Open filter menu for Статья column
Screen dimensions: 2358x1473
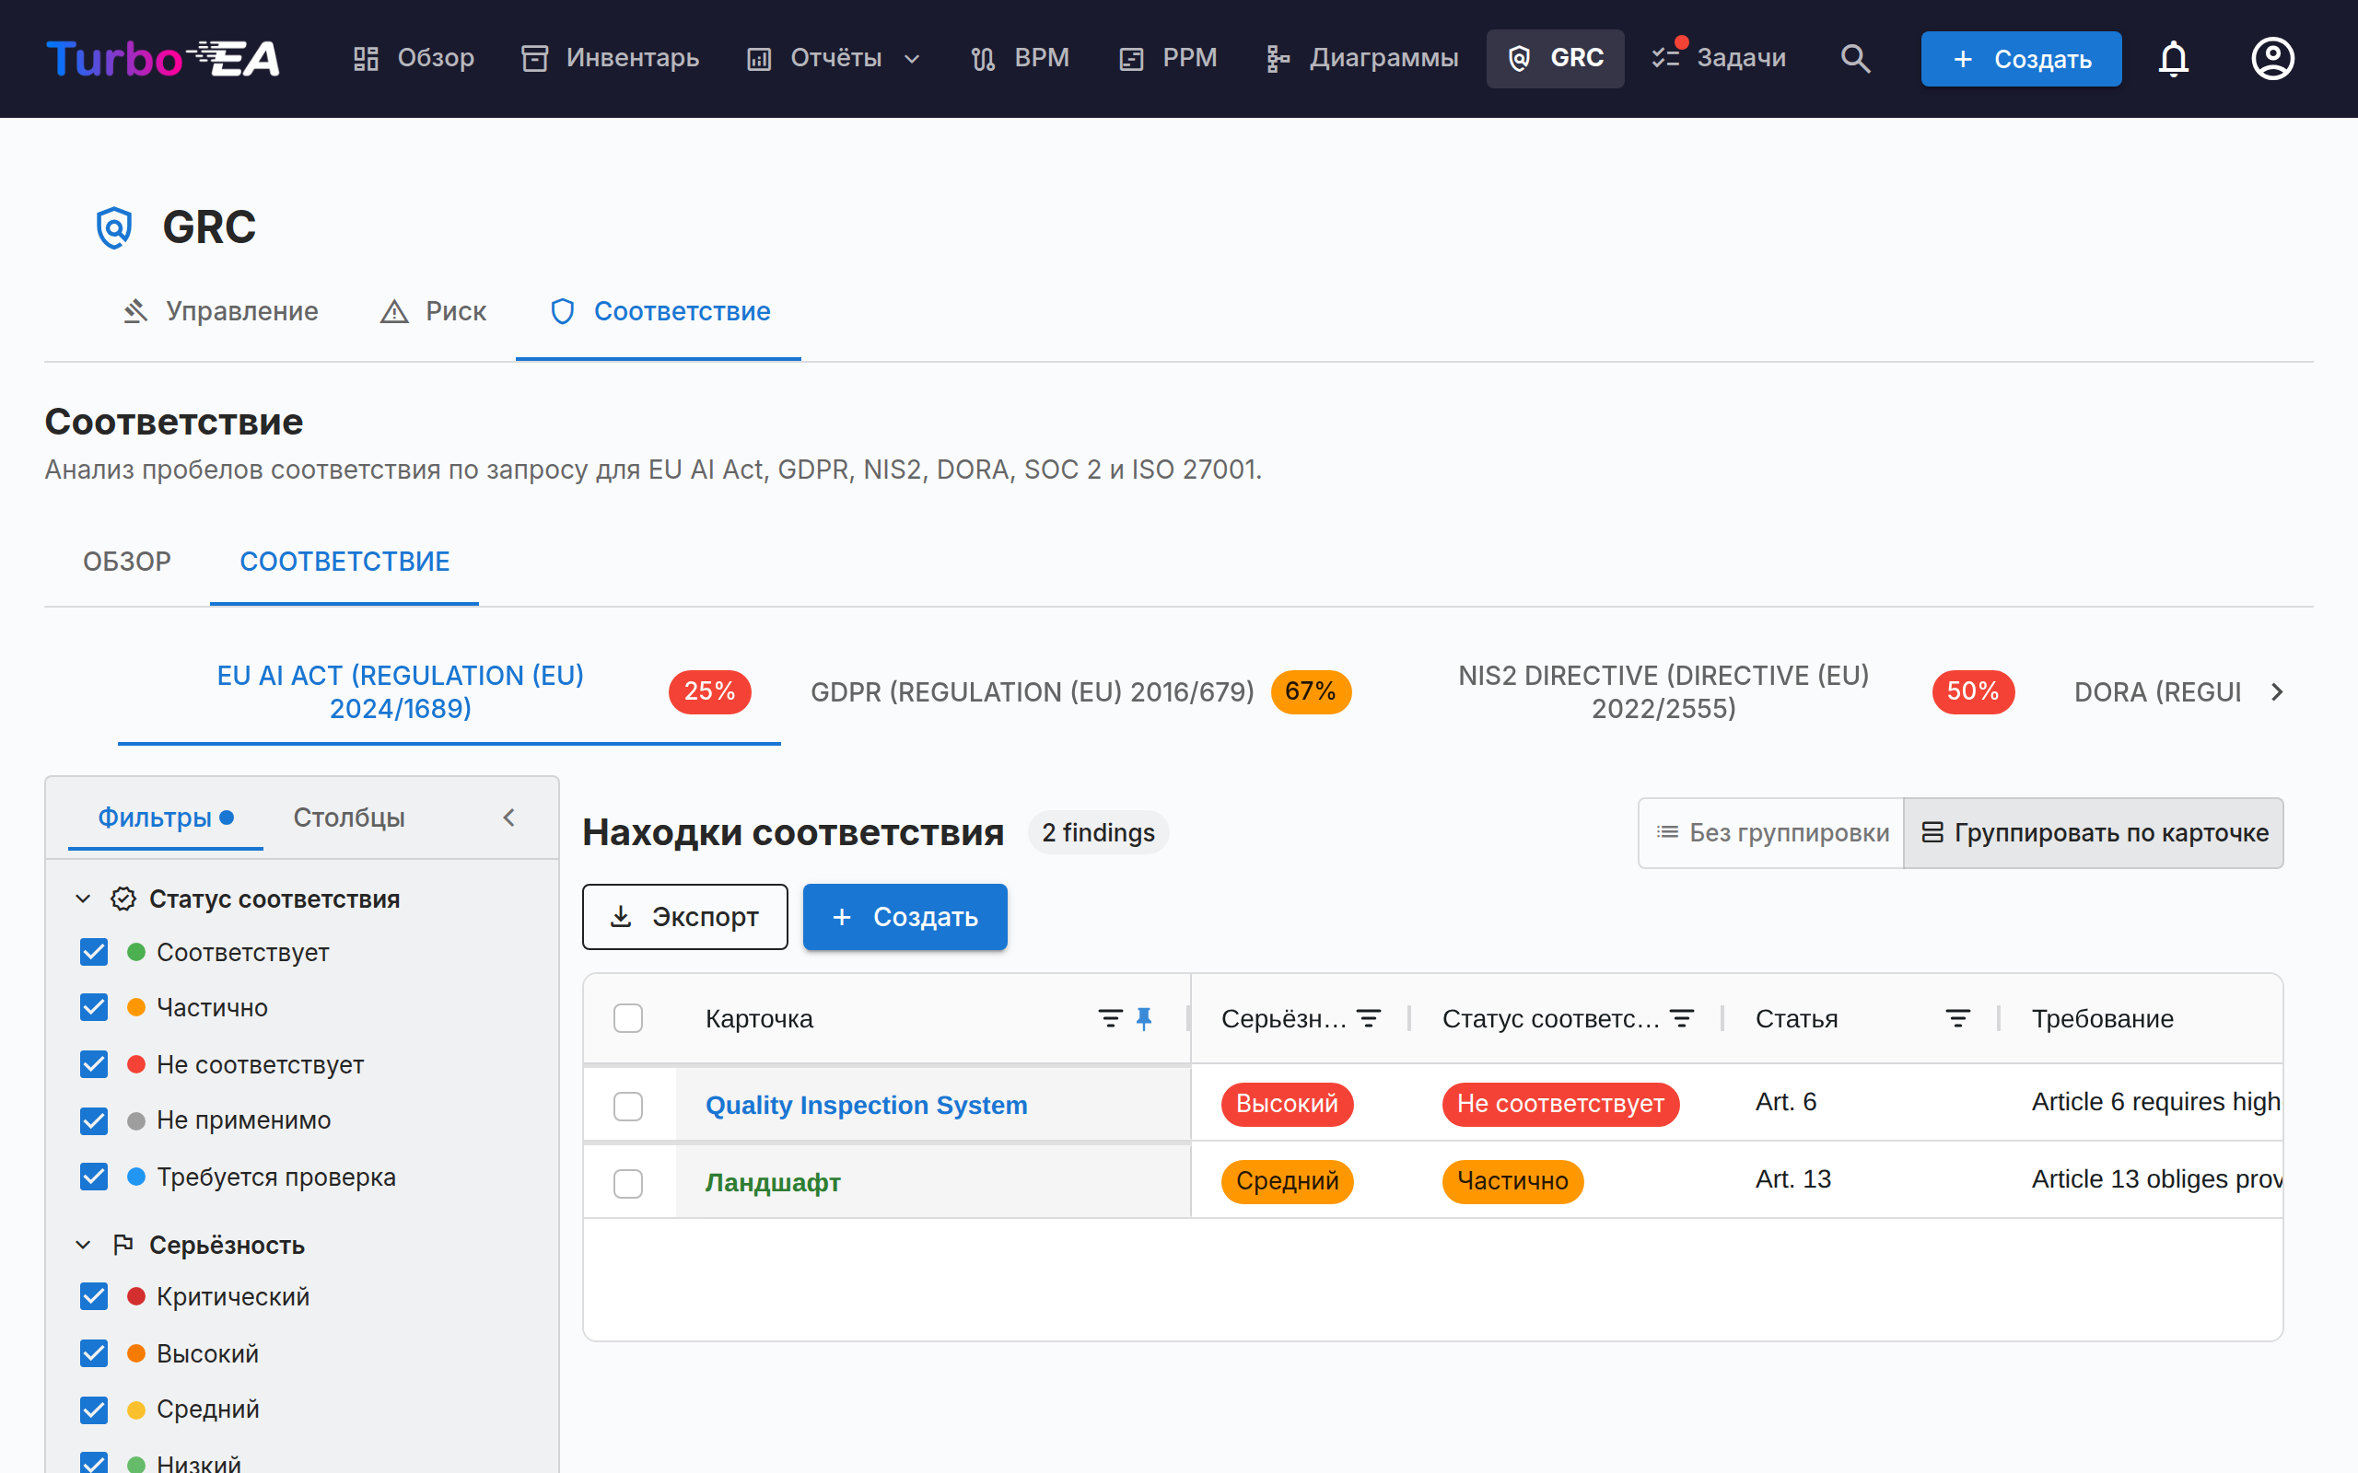click(1957, 1018)
